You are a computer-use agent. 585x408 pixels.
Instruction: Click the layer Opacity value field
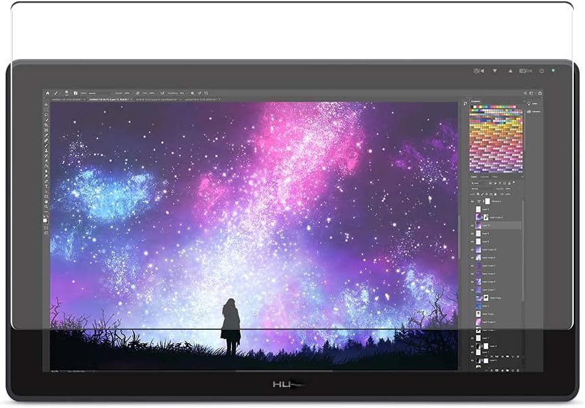pos(508,189)
